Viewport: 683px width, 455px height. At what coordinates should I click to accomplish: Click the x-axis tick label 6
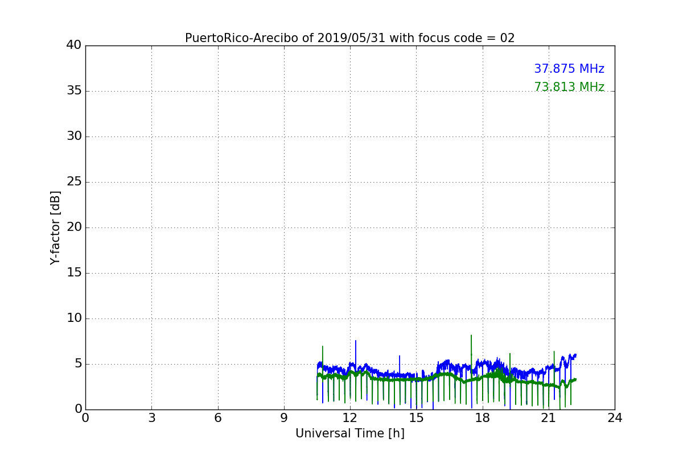pos(217,417)
